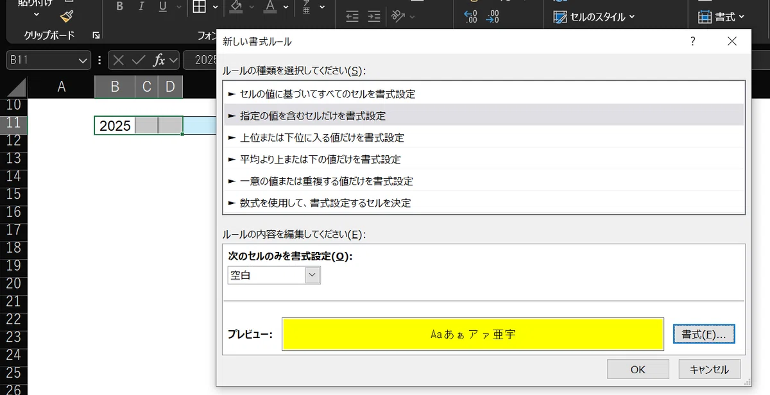Select rule type 数式を使用して、書式設定するセルを決定
This screenshot has height=395, width=770.
(x=484, y=203)
